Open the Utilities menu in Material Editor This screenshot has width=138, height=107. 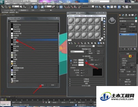[96, 16]
